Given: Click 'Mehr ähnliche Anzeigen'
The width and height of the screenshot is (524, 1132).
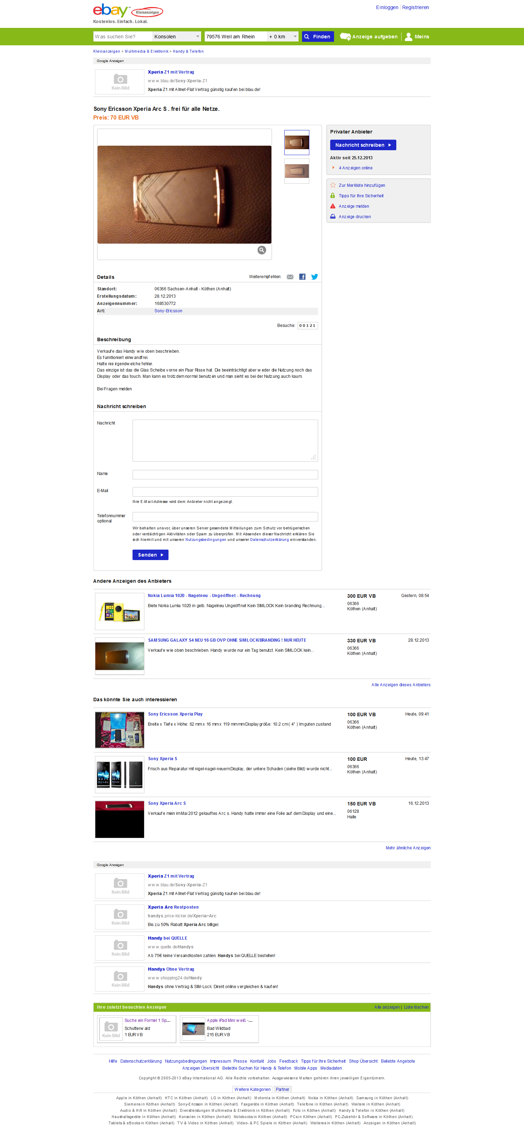Looking at the screenshot, I should (x=408, y=848).
